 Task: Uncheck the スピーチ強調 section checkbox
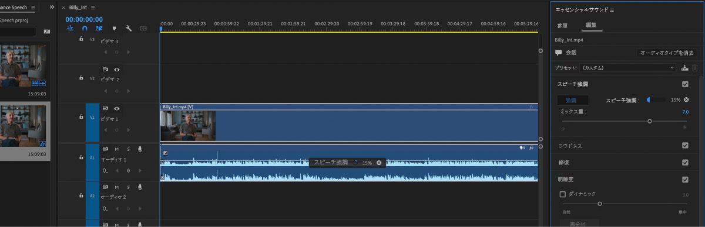click(x=685, y=84)
